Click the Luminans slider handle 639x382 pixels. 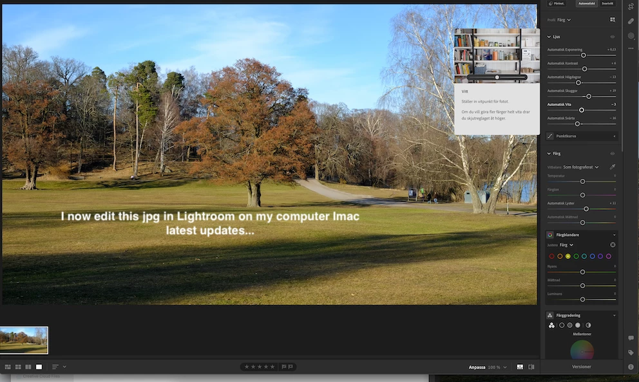point(582,300)
